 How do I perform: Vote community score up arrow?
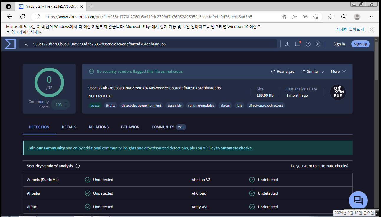click(66, 102)
